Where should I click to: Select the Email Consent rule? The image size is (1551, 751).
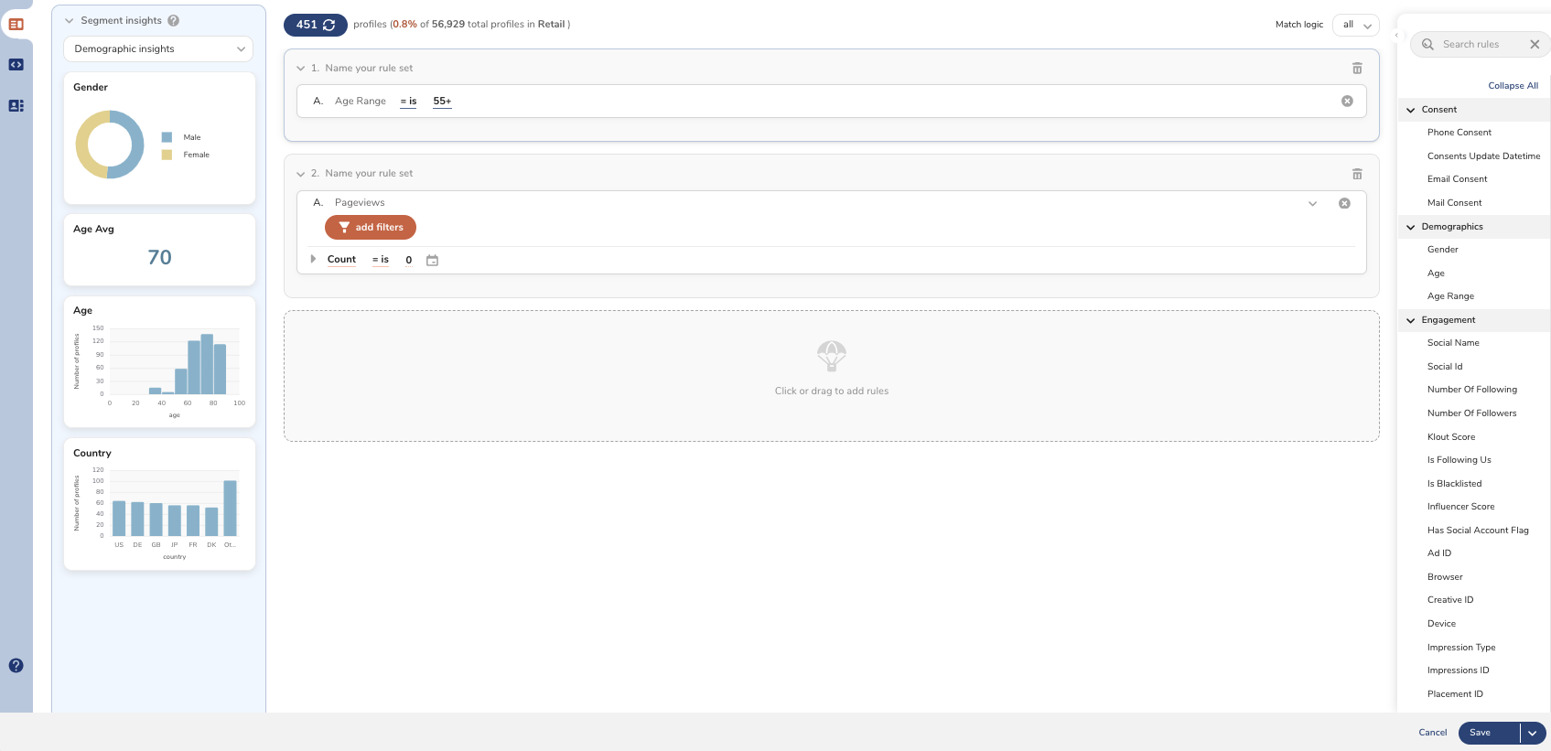pyautogui.click(x=1458, y=179)
